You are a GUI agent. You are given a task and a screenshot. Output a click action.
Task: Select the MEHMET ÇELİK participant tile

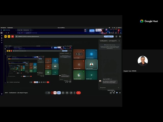tap(91, 75)
